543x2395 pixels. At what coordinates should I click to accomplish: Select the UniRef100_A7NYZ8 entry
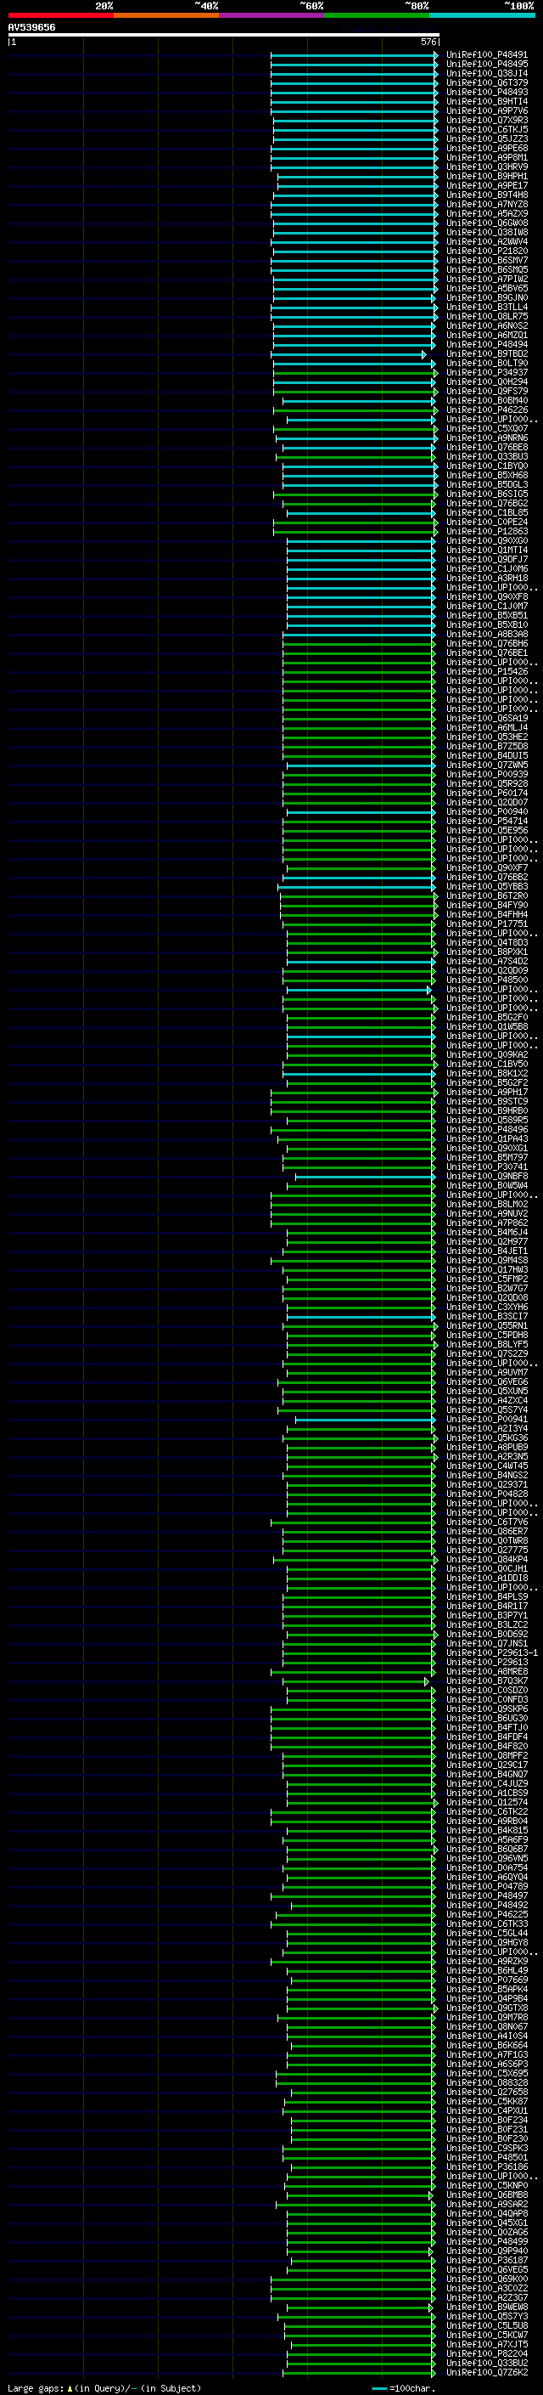click(487, 205)
